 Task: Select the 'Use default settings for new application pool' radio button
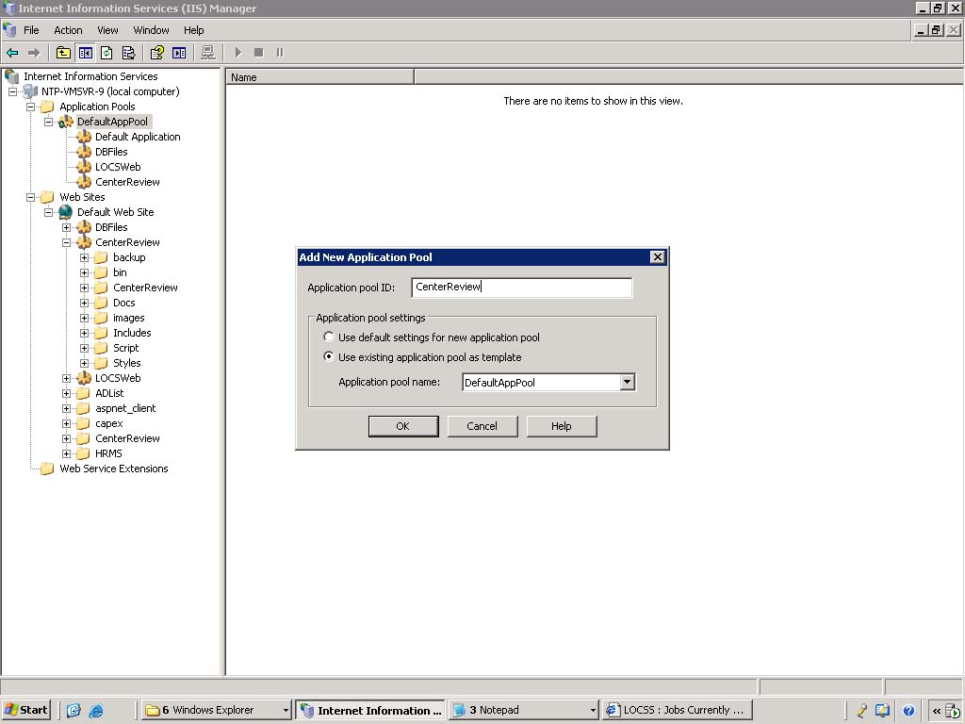(x=329, y=337)
